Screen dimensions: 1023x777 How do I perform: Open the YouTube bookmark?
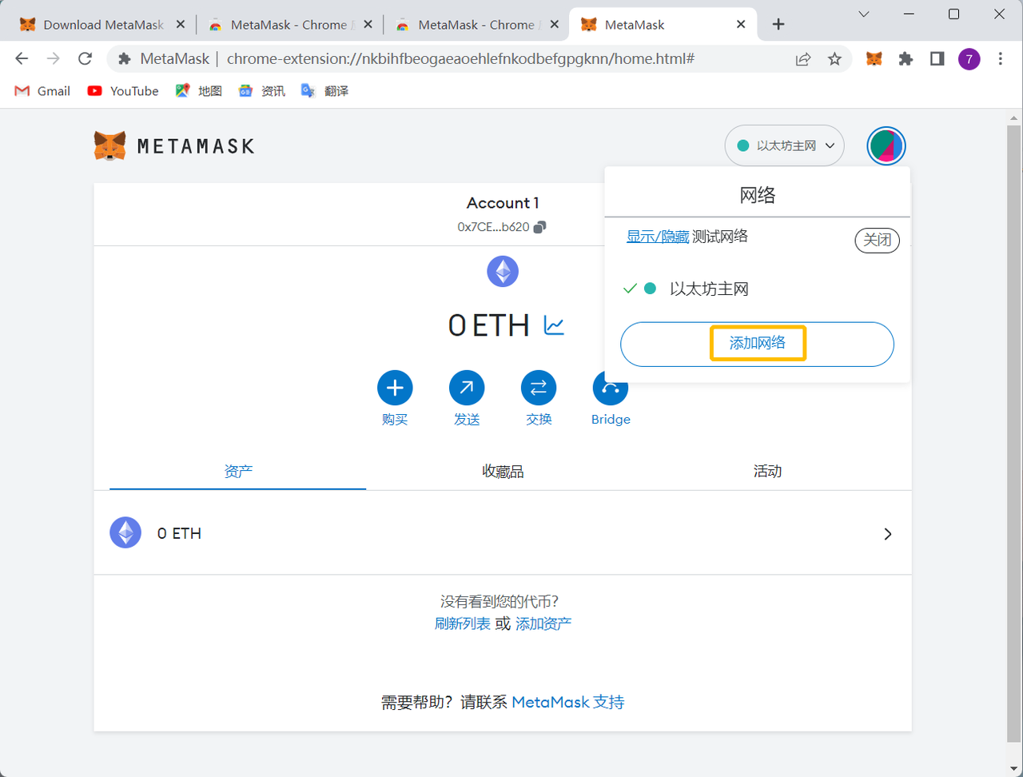point(123,91)
